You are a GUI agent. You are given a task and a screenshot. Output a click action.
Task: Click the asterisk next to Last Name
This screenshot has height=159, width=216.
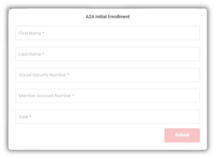43,54
